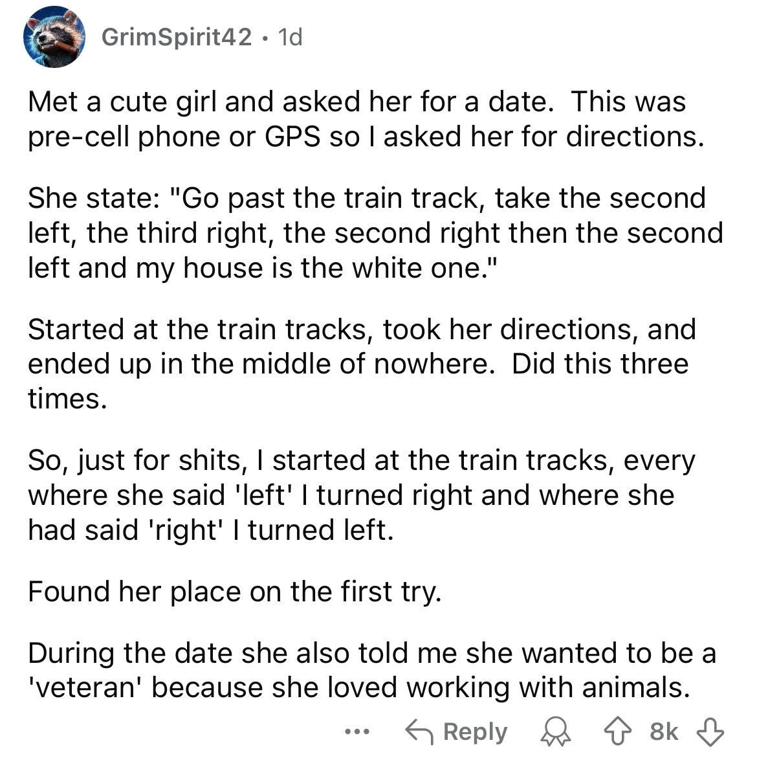Click the Reply arrow icon
The width and height of the screenshot is (757, 758).
coord(418,732)
